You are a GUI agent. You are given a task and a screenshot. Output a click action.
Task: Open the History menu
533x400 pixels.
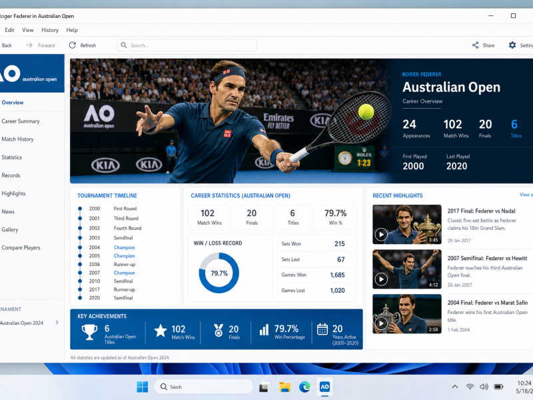[x=50, y=30]
